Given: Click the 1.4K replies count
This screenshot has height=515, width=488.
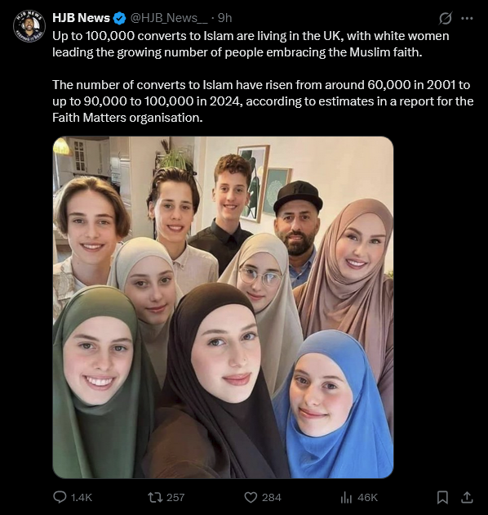Looking at the screenshot, I should coord(82,497).
